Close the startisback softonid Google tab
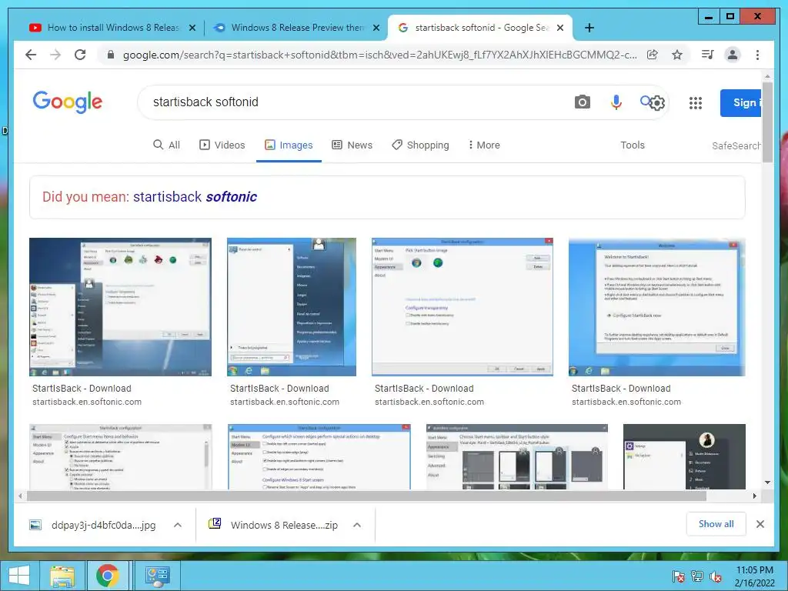Image resolution: width=788 pixels, height=591 pixels. (x=560, y=28)
